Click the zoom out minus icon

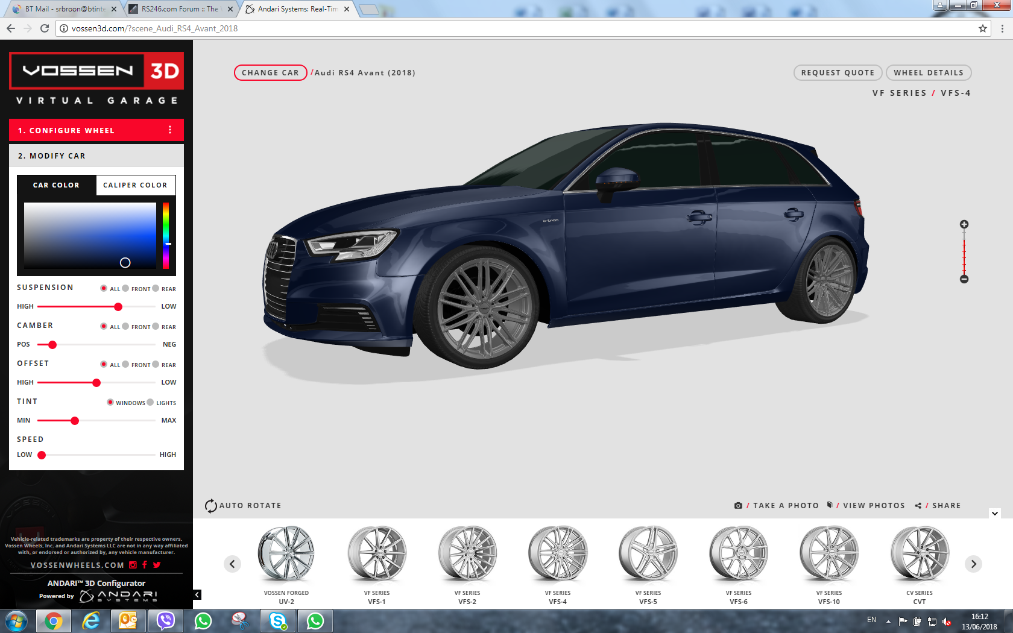point(964,279)
